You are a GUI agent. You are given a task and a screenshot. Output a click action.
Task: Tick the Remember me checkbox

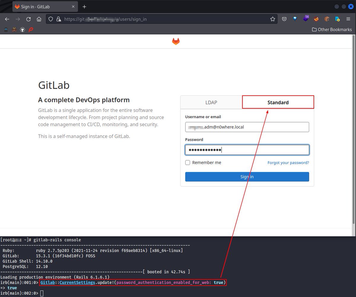point(187,163)
